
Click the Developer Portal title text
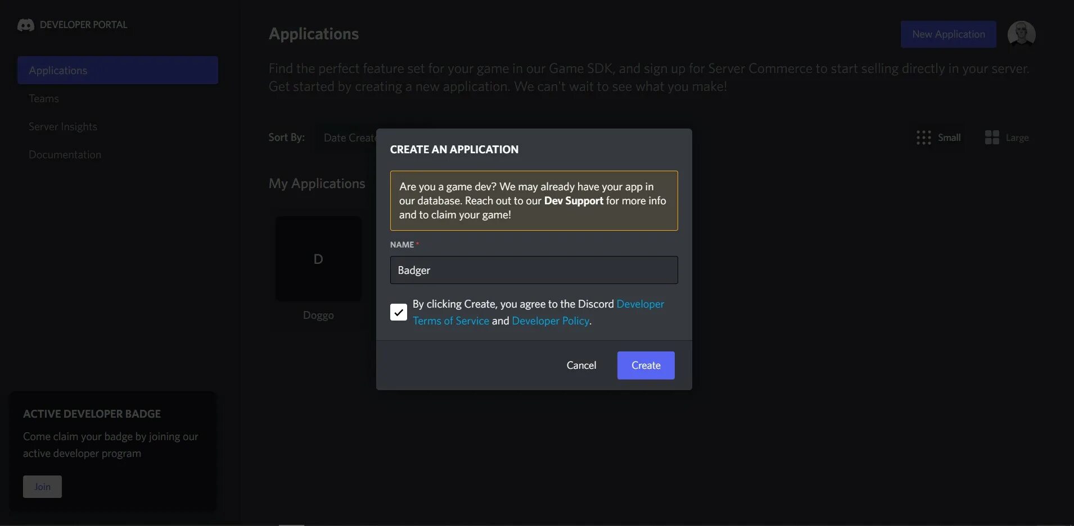point(84,25)
